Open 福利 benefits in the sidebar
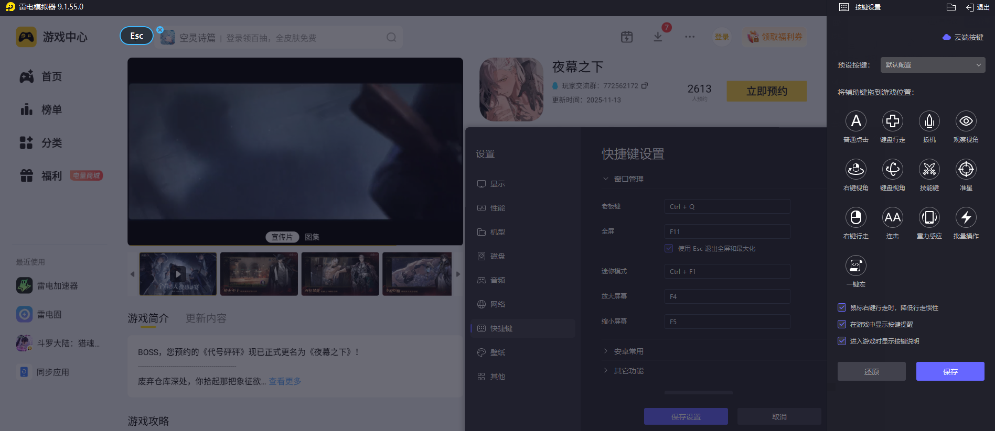The image size is (995, 431). click(41, 175)
